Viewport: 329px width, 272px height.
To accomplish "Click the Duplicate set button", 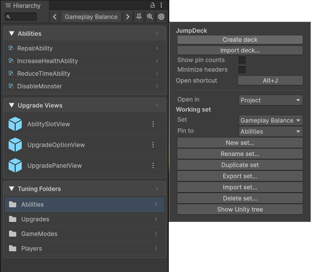I will 240,165.
